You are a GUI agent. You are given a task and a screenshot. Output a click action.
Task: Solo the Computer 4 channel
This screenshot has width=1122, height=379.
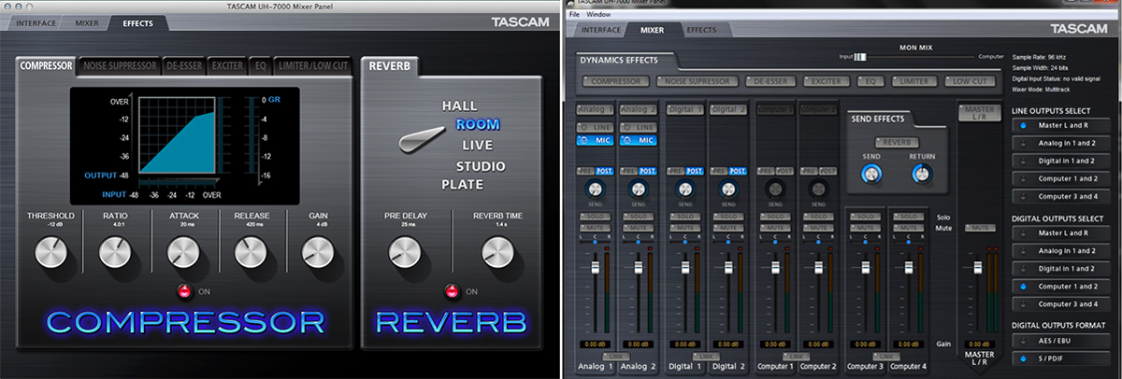click(x=908, y=217)
